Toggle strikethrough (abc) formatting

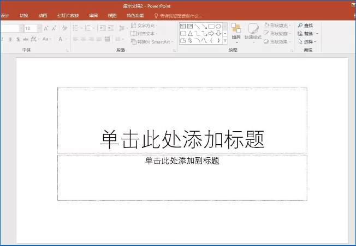26,39
